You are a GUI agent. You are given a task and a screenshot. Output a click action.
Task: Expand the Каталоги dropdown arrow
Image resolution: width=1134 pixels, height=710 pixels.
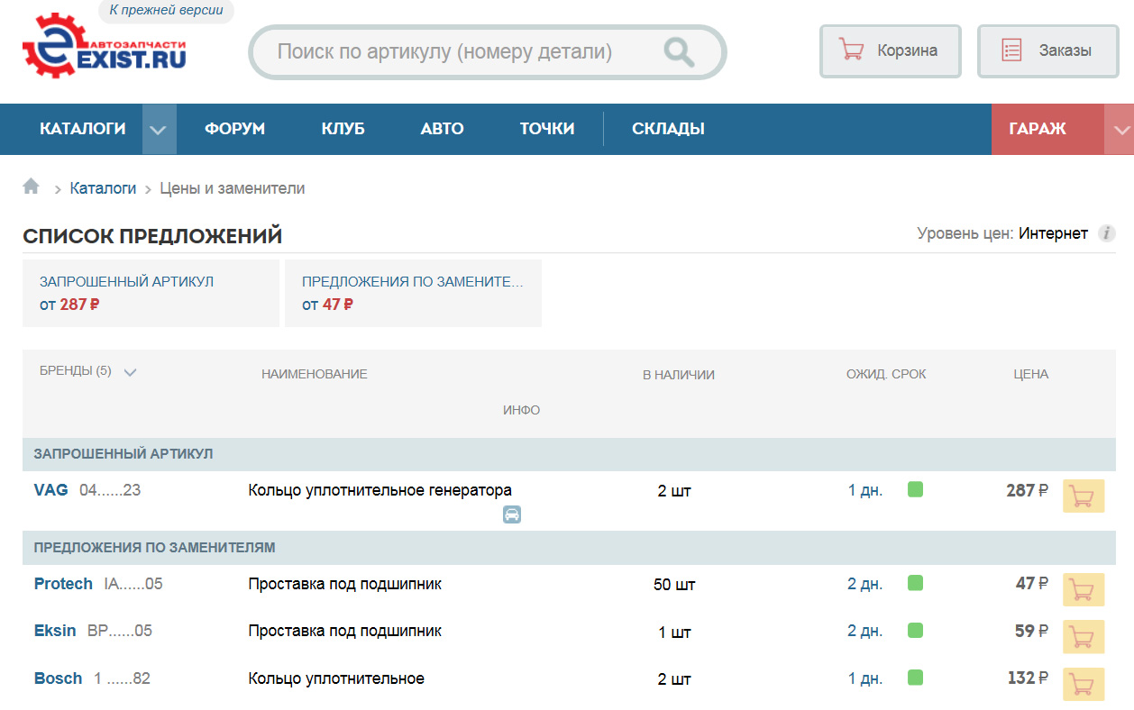click(x=159, y=130)
